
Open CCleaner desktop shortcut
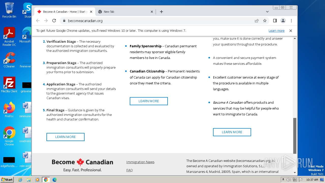tap(9, 60)
